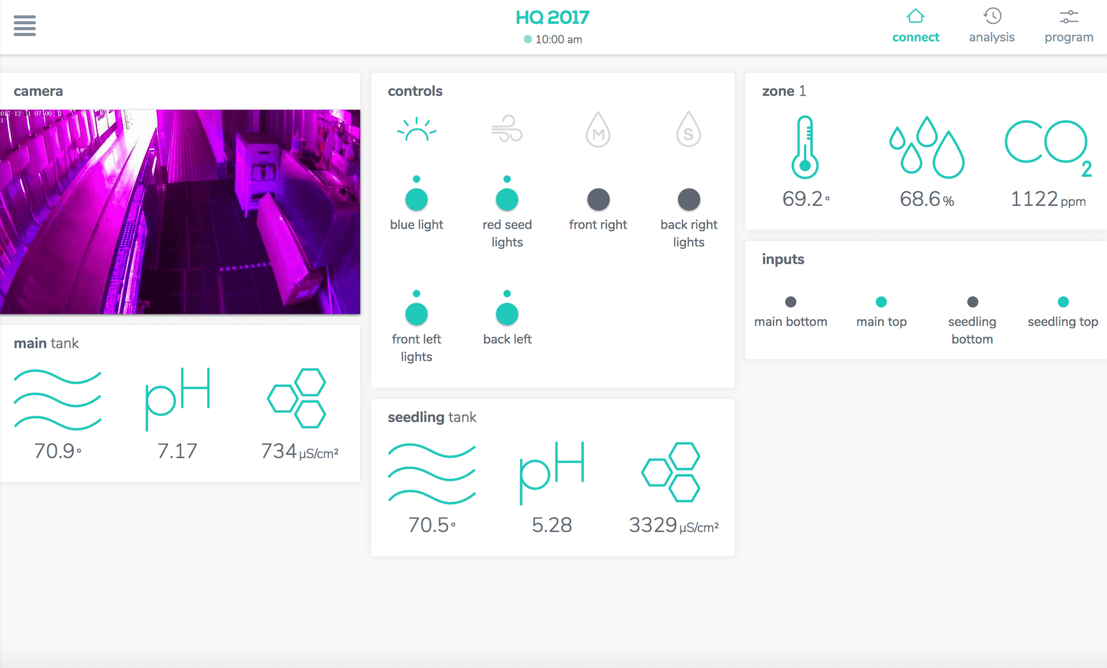This screenshot has height=668, width=1107.
Task: Click the zone 1 thermometer icon
Action: (805, 147)
